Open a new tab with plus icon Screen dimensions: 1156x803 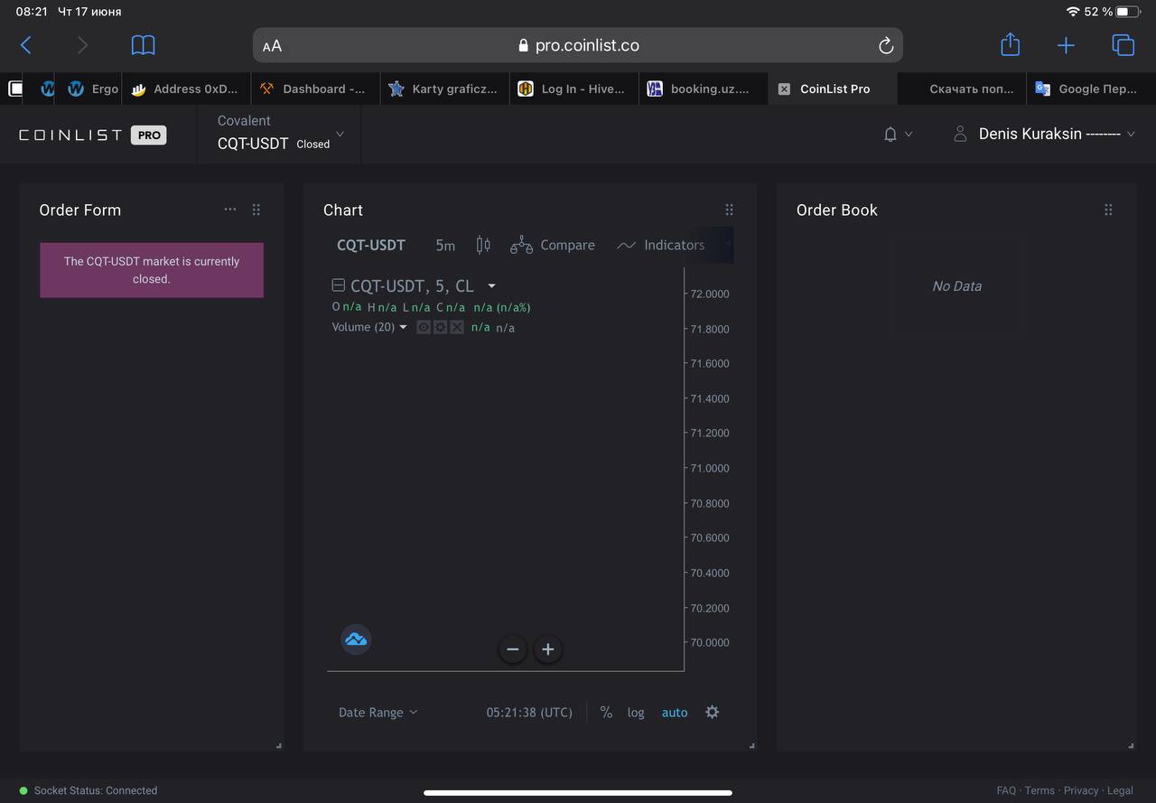click(1066, 45)
